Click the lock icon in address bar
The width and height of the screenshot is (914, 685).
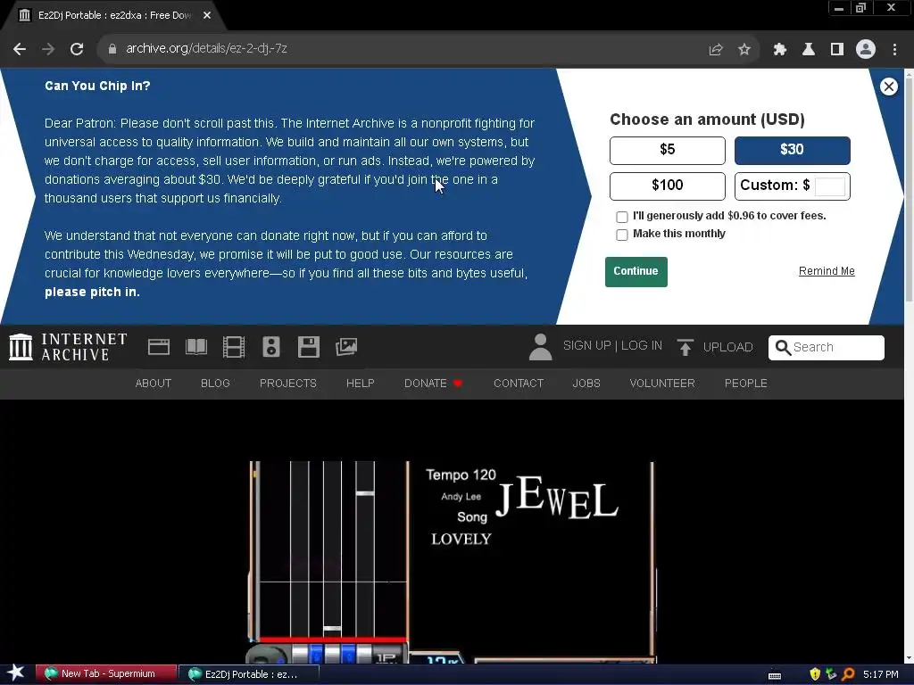112,49
